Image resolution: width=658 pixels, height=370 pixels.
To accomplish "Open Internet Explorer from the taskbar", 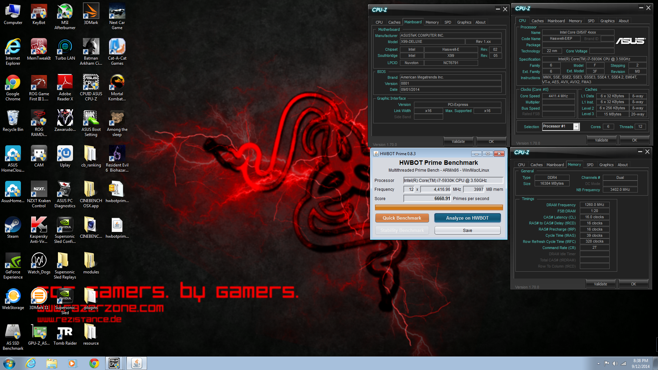I will coord(31,363).
